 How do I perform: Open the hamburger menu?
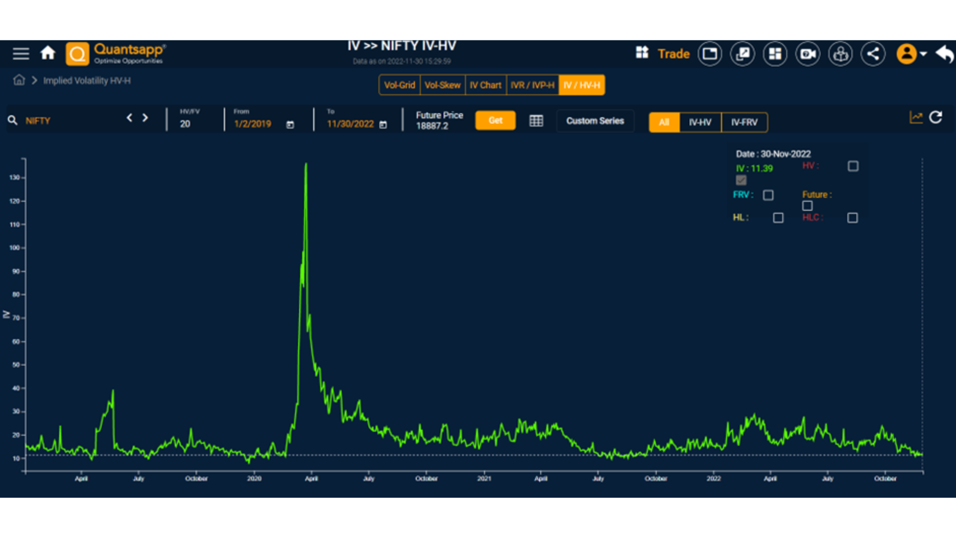coord(21,53)
